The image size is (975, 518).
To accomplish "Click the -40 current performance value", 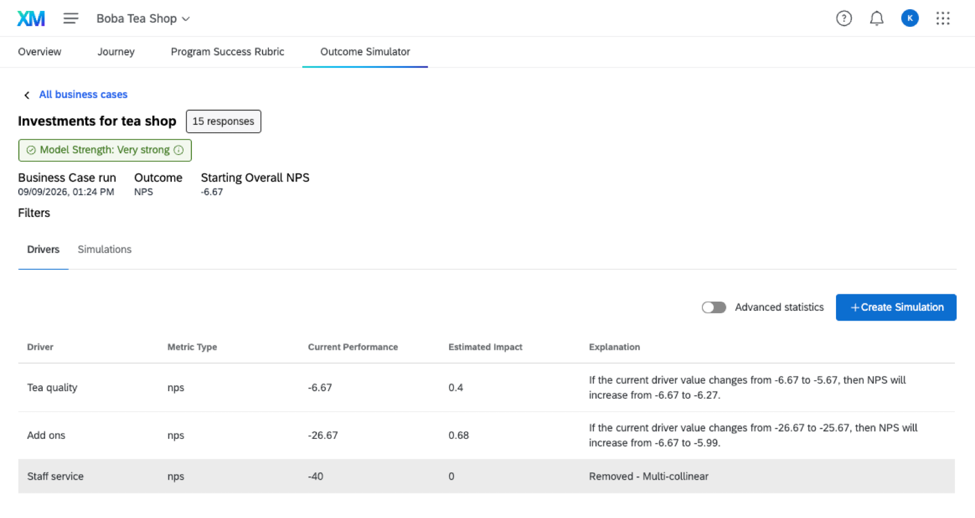I will tap(316, 476).
